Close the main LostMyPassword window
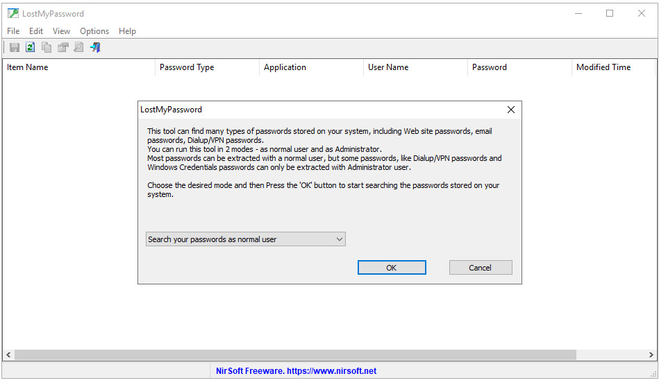This screenshot has height=385, width=659. tap(642, 13)
